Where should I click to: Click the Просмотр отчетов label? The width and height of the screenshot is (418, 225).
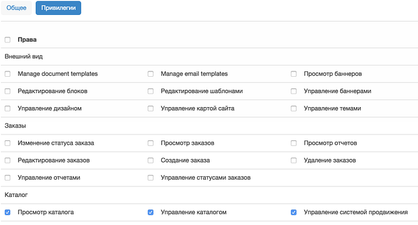coord(330,143)
